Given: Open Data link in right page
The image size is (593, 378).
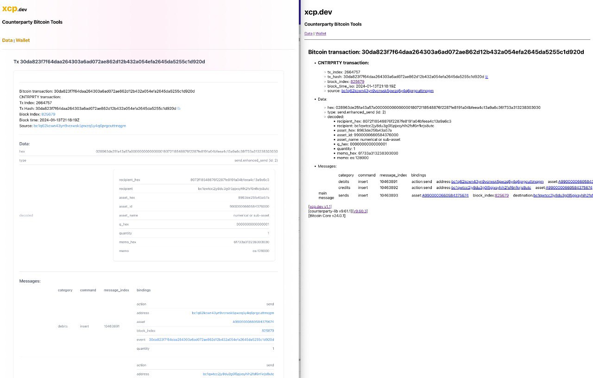Looking at the screenshot, I should (308, 34).
